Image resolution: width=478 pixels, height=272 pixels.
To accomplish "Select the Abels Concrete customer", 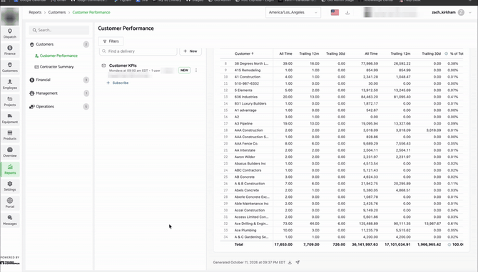I will coord(246,190).
